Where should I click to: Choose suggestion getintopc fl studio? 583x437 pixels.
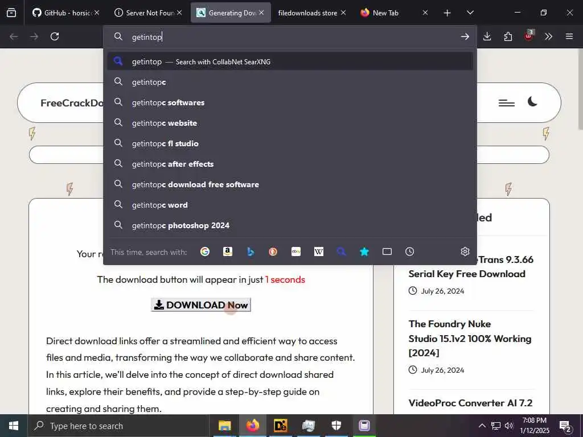[290, 143]
